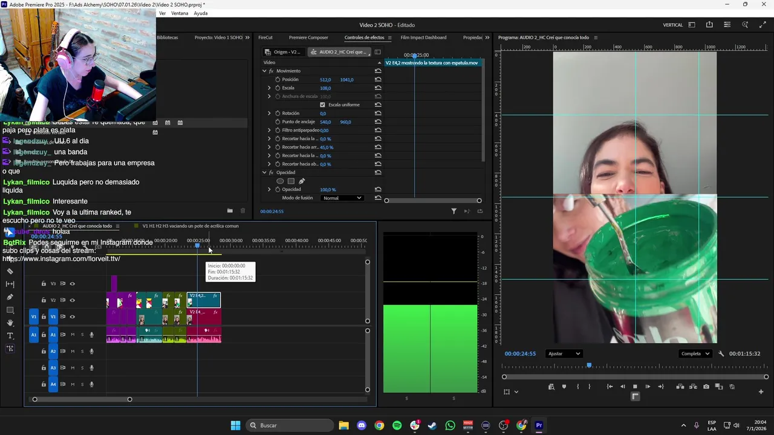Image resolution: width=774 pixels, height=435 pixels.
Task: Go to In point in Program monitor
Action: tap(610, 387)
